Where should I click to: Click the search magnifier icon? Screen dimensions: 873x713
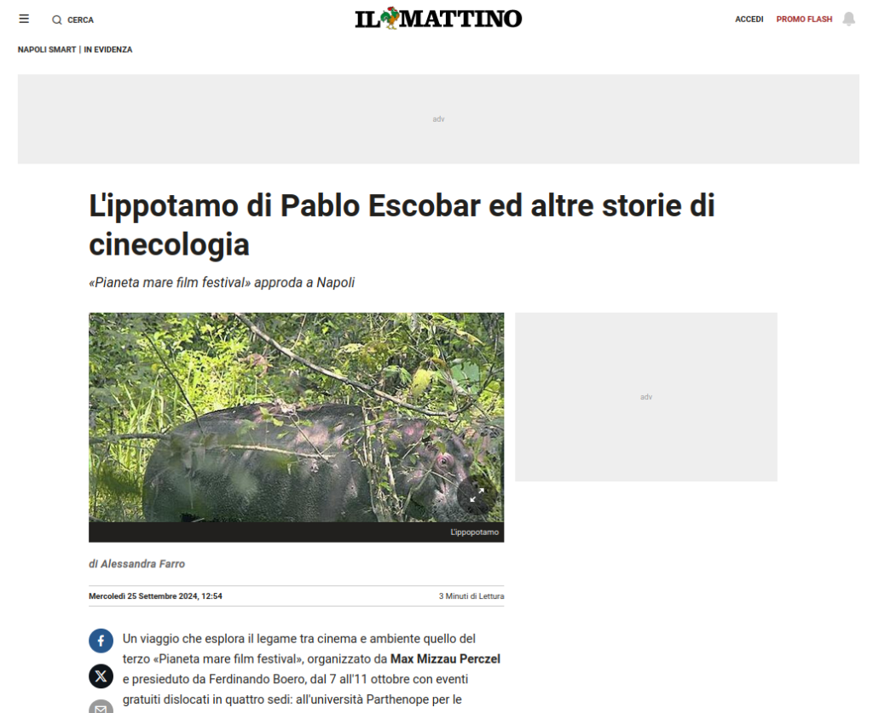coord(57,20)
